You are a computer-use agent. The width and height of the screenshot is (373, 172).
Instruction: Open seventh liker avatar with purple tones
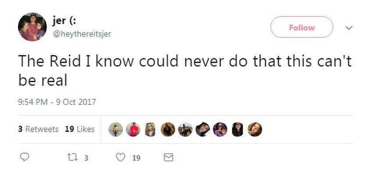click(x=220, y=129)
